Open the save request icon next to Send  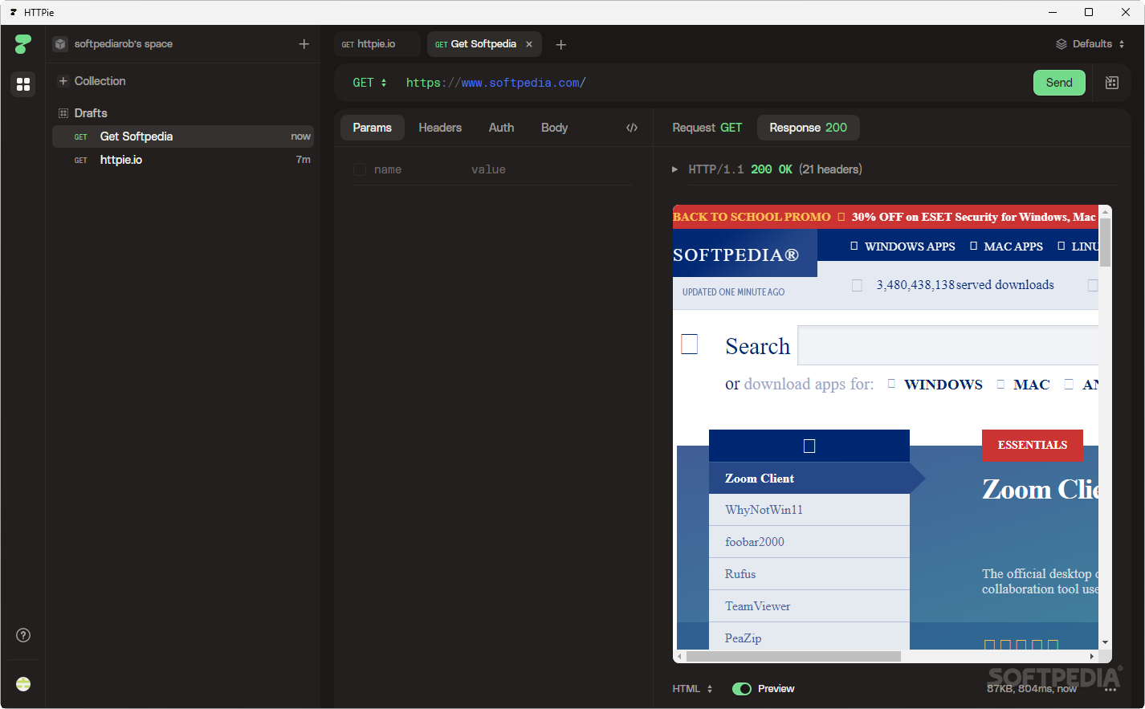[1112, 83]
